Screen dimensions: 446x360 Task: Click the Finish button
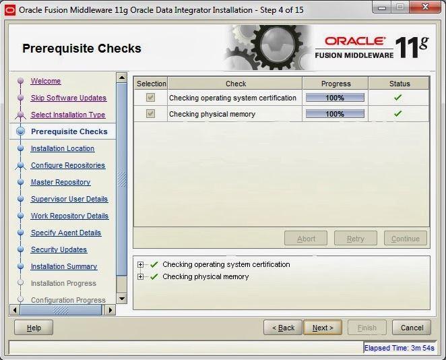pos(367,328)
